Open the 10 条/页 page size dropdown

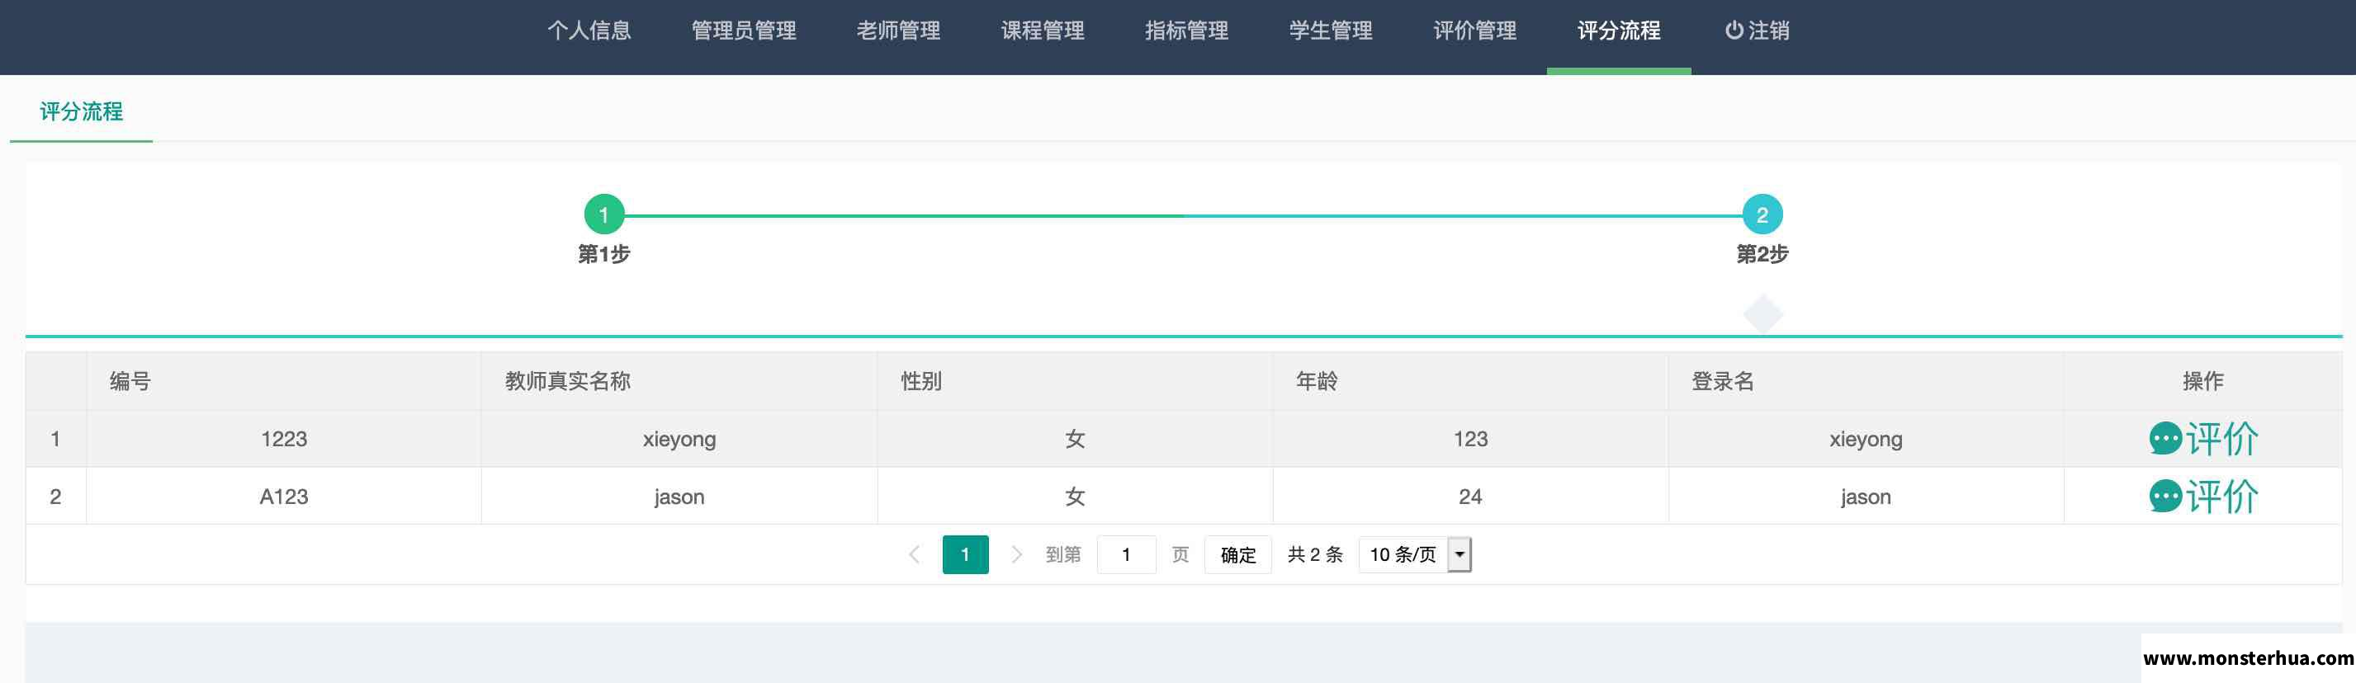pyautogui.click(x=1415, y=554)
